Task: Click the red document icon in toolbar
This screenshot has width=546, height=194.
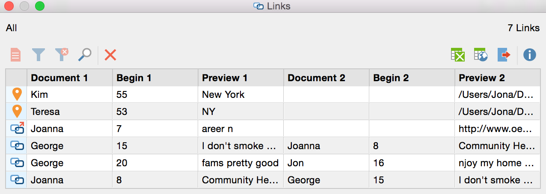Action: click(x=15, y=55)
